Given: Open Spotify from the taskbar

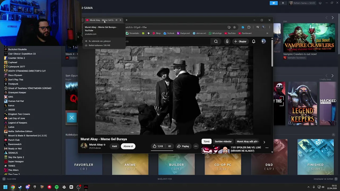Looking at the screenshot, I should (x=57, y=187).
